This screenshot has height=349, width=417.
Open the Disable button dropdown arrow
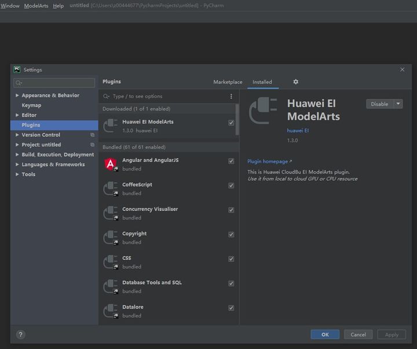tap(398, 104)
